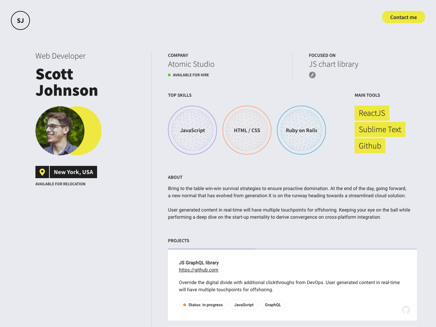Click Scott Johnson's profile photo
The height and width of the screenshot is (327, 436).
tap(60, 131)
